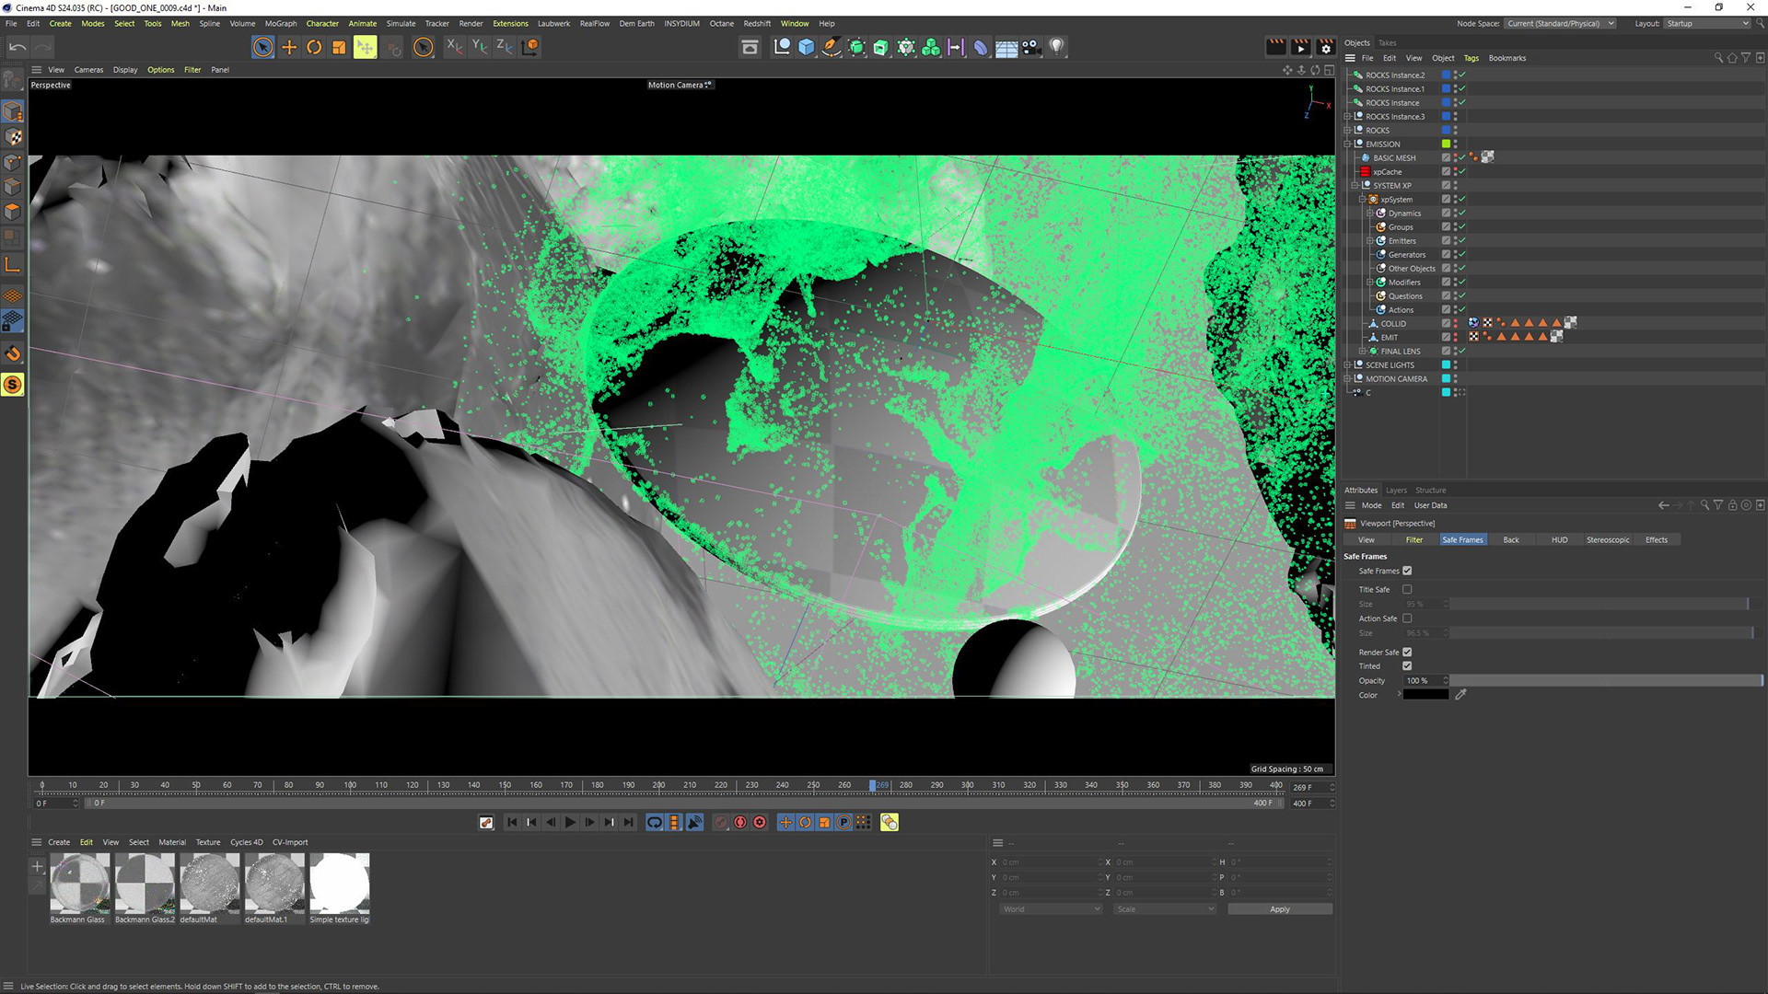Image resolution: width=1768 pixels, height=994 pixels.
Task: Open the MoGraph menu
Action: 281,23
